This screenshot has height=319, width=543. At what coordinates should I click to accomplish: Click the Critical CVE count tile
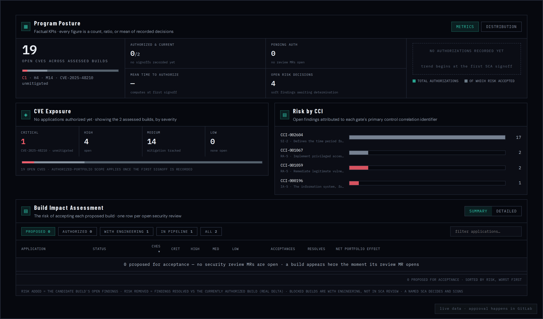48,141
